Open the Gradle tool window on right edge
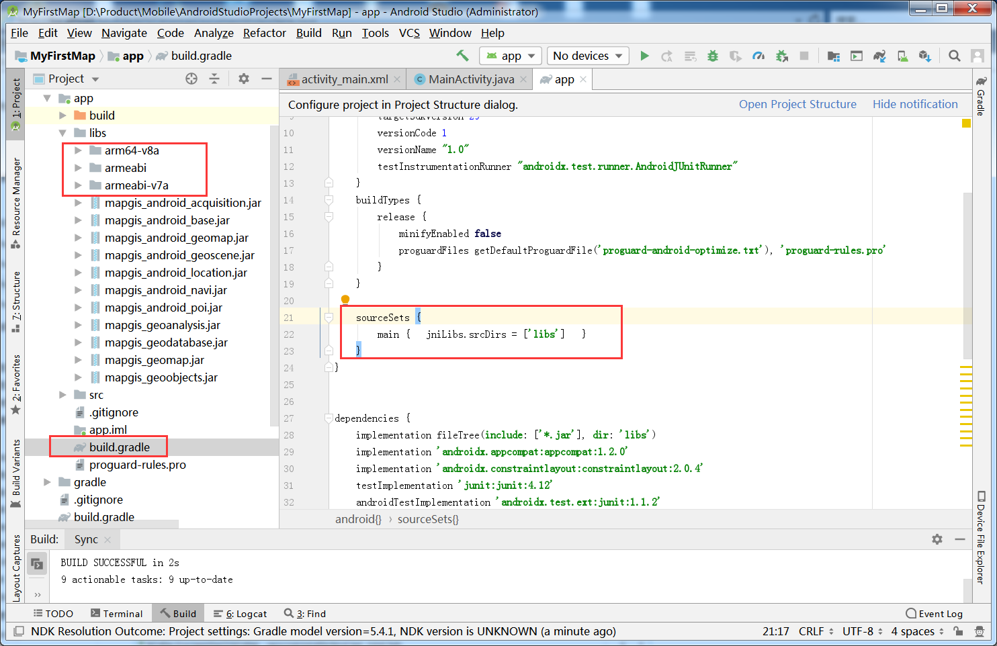Viewport: 997px width, 646px height. click(981, 95)
